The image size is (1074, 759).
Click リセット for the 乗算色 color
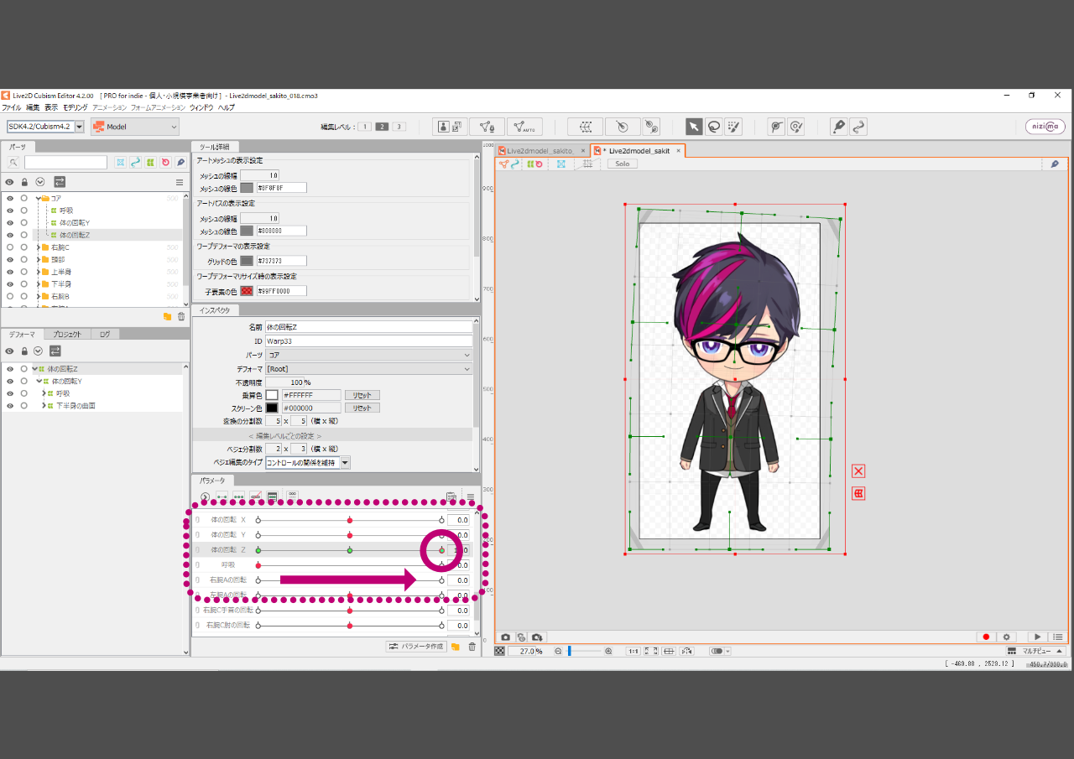click(x=362, y=395)
